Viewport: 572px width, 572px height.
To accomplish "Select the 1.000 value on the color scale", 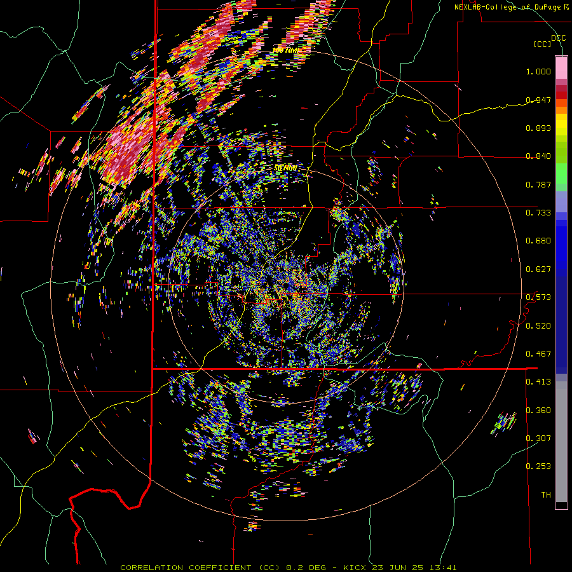I will coord(538,71).
